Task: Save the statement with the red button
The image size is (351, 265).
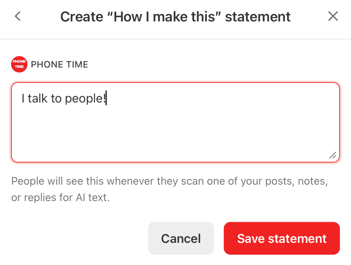Action: coord(282,238)
